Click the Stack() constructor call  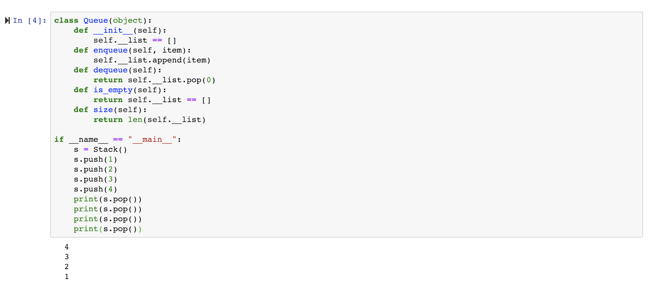tap(110, 149)
